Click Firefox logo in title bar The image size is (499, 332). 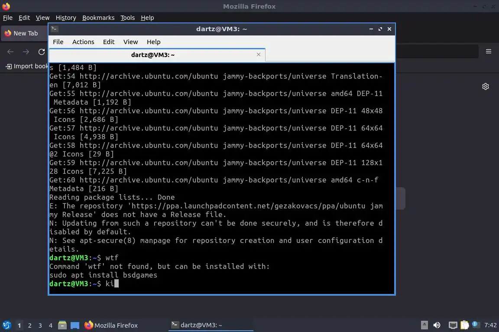pyautogui.click(x=6, y=6)
